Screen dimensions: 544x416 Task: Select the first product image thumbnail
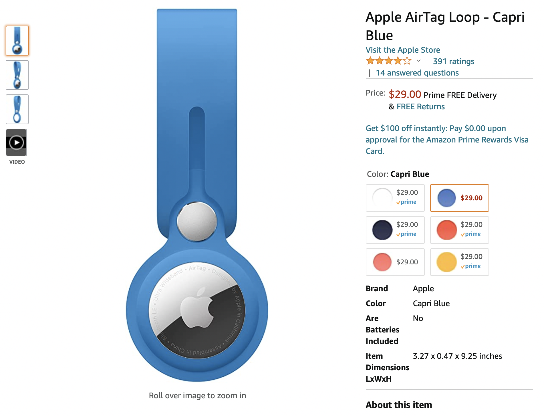tap(17, 41)
